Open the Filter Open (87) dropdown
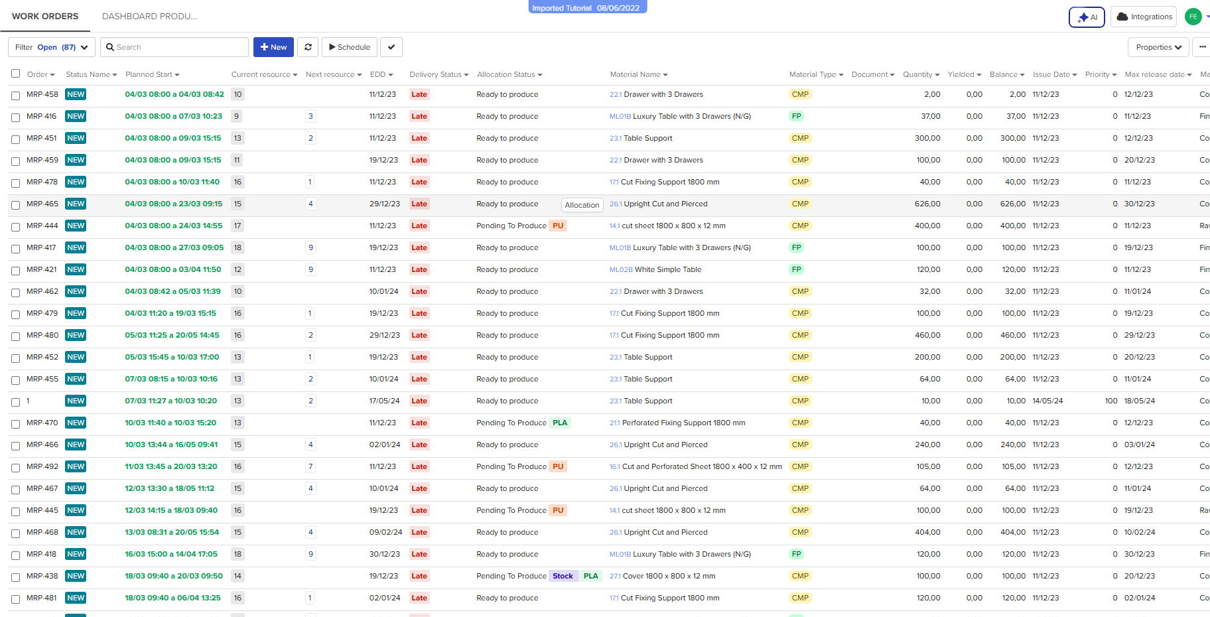The height and width of the screenshot is (617, 1210). pos(51,47)
